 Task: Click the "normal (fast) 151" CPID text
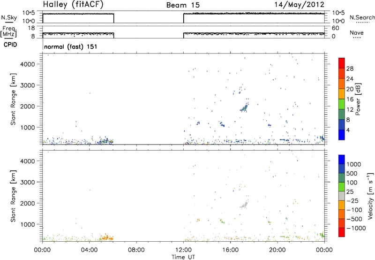point(71,46)
